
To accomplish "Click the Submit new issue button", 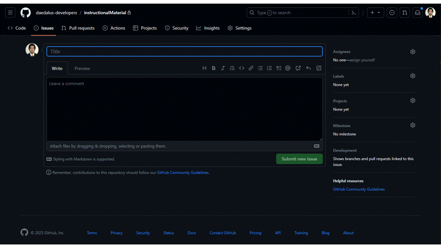I will coord(299,159).
